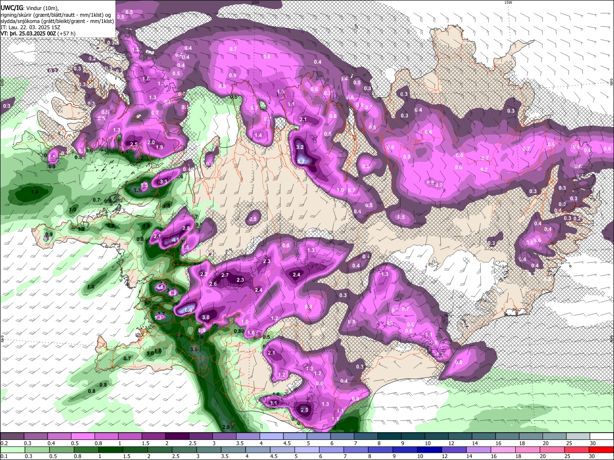Click the 3.3 value on the map
Screen dimensions: 614x460
[163, 182]
